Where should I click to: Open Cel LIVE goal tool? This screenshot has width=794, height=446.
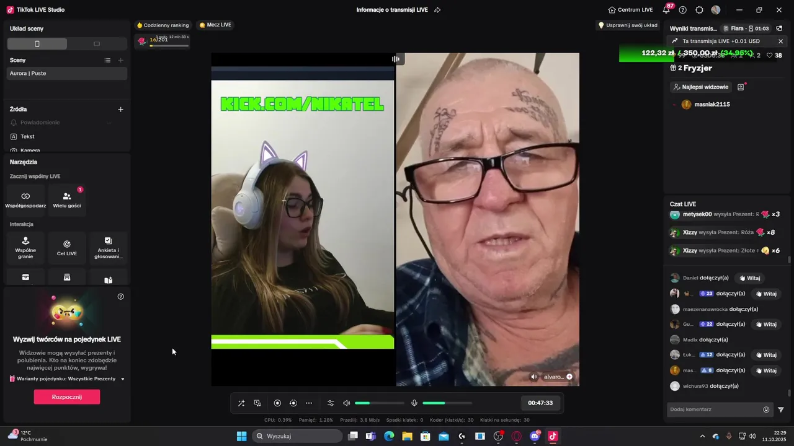(67, 248)
